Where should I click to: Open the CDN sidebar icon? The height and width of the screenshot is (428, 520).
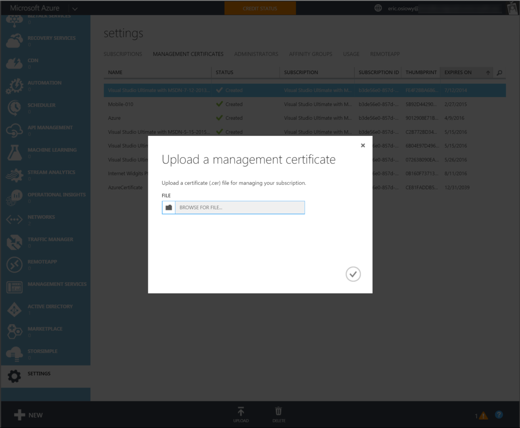pyautogui.click(x=15, y=63)
